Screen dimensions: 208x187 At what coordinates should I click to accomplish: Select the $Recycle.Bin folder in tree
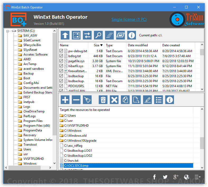32,45
